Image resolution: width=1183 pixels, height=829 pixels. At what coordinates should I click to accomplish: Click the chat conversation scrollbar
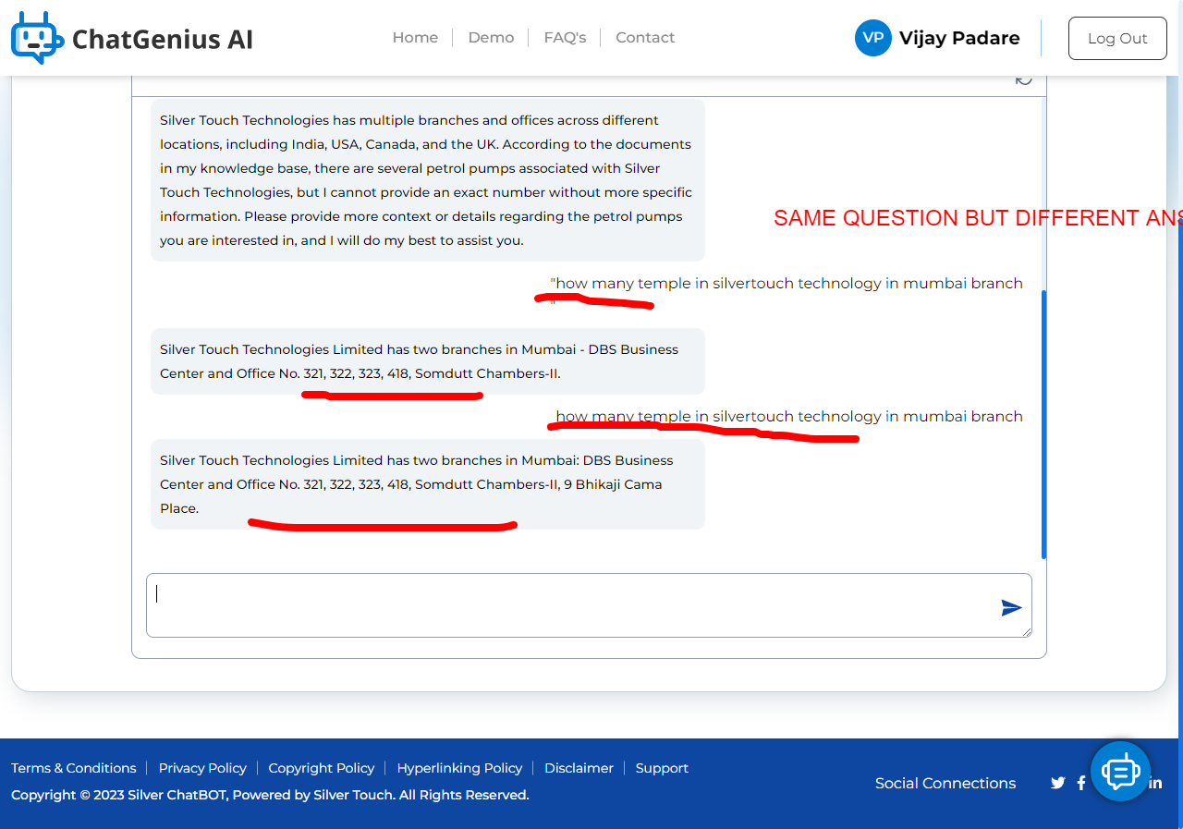(1044, 425)
